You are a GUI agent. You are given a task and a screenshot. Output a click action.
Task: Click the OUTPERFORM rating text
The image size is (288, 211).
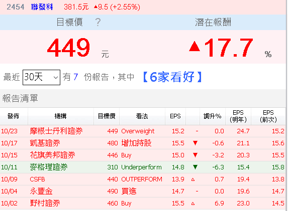click(142, 179)
